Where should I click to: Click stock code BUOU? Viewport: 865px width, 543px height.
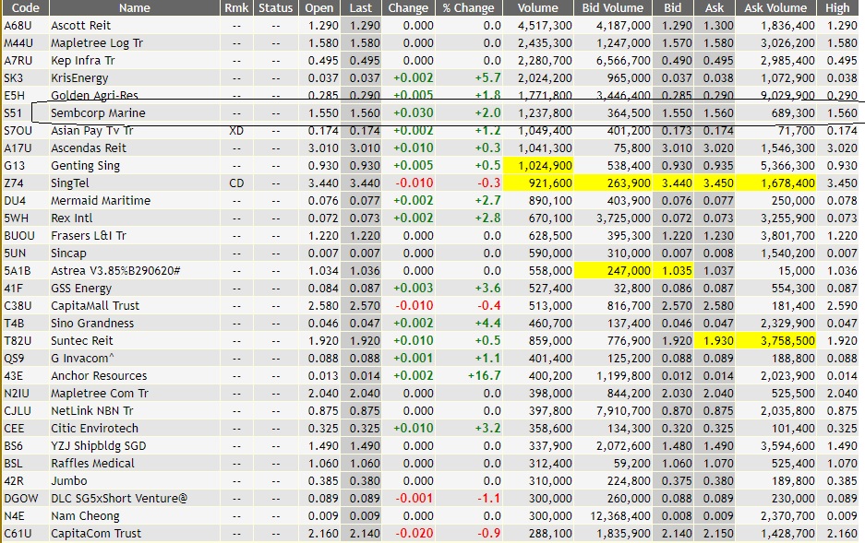coord(19,236)
